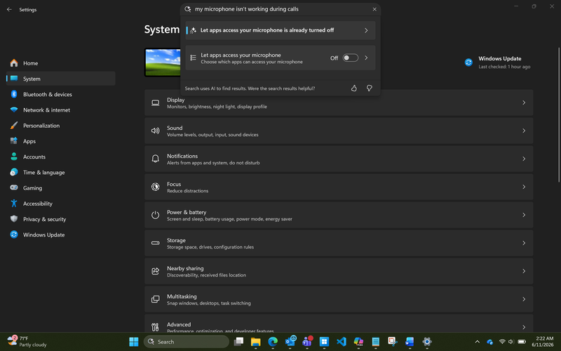The height and width of the screenshot is (351, 561).
Task: Click the Notifications bell icon
Action: point(155,159)
